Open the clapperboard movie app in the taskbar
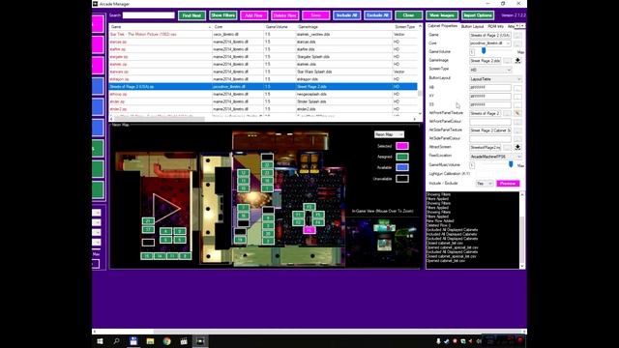The image size is (619, 348). (x=184, y=341)
